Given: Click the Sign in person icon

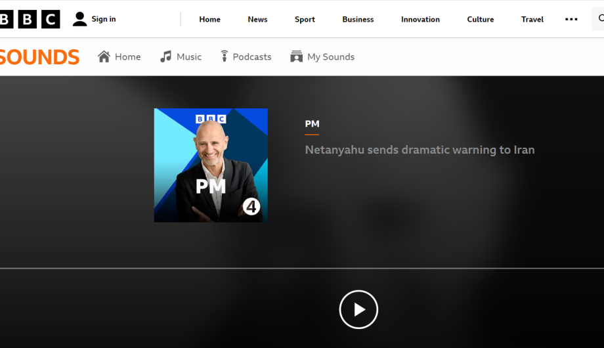Looking at the screenshot, I should coord(79,19).
